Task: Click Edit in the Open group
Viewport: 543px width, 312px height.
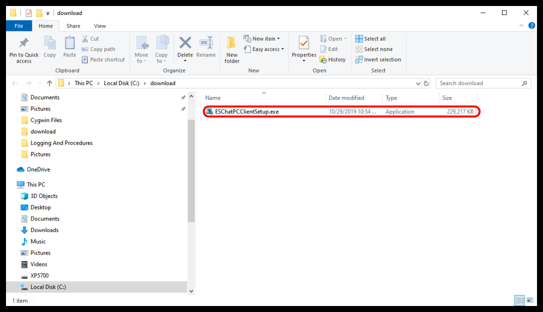Action: click(x=329, y=49)
